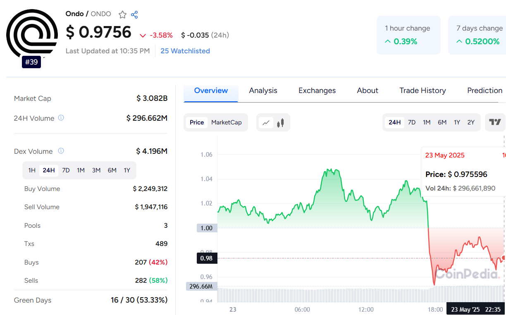Click info icon next to 24H Volume

point(61,118)
